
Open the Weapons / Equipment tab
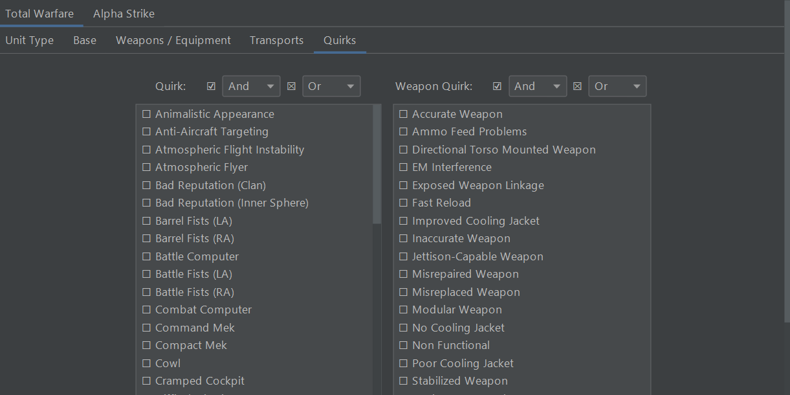tap(173, 39)
